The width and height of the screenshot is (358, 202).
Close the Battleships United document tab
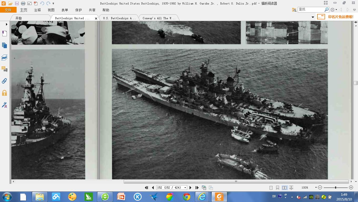point(96,18)
